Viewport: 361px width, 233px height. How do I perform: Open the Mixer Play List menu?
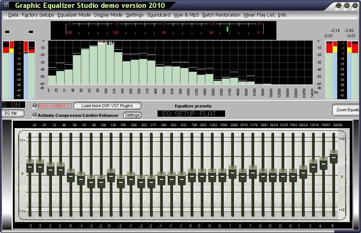tap(259, 15)
